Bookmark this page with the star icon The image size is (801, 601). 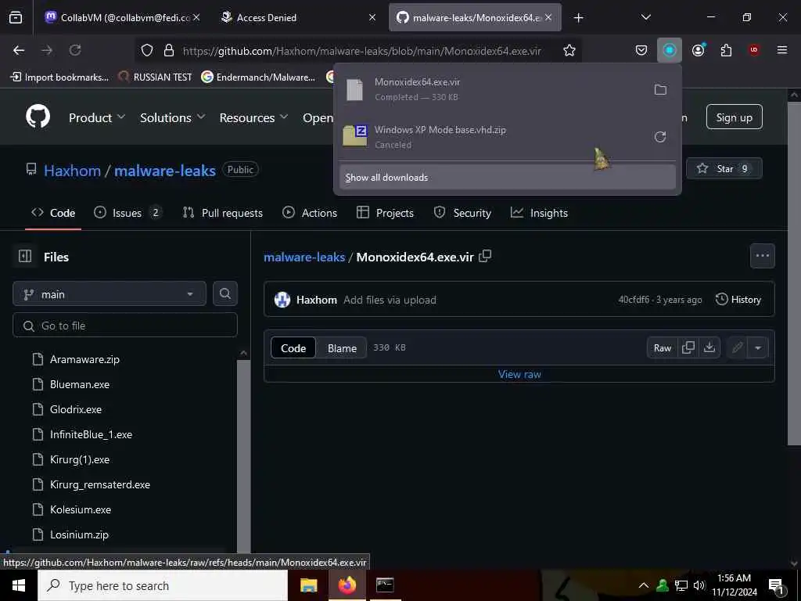(569, 50)
